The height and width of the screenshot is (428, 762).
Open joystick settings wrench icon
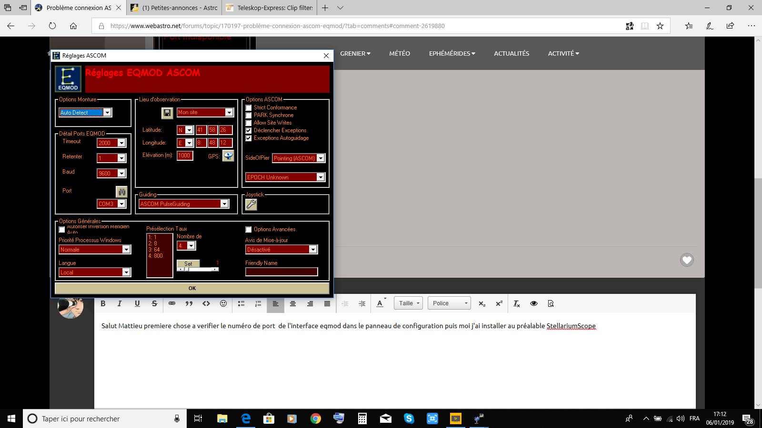[251, 204]
